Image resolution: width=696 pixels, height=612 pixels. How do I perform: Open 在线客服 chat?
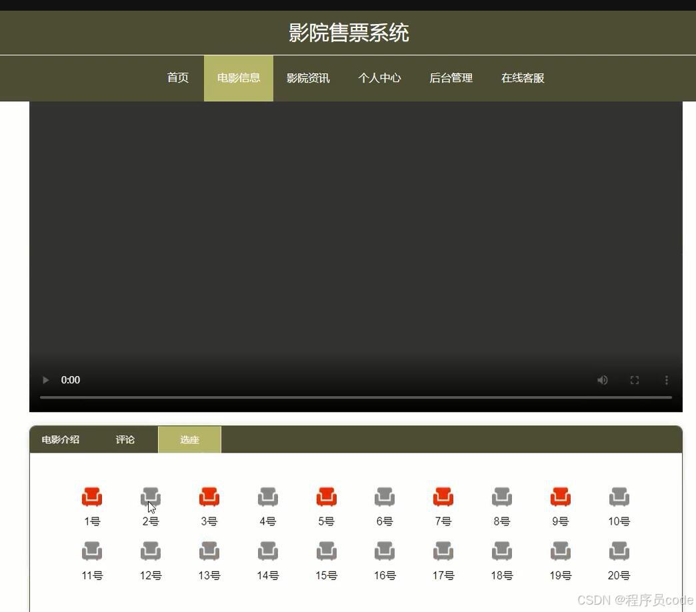point(523,77)
